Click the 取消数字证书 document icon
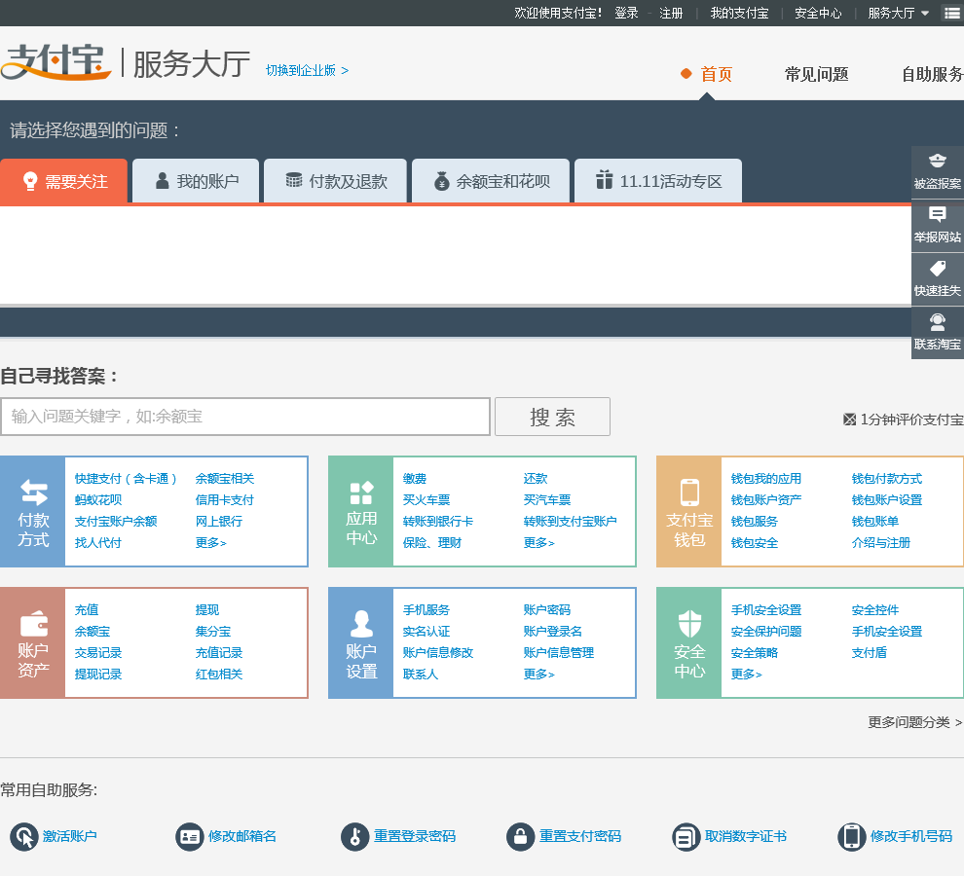964x876 pixels. tap(686, 837)
